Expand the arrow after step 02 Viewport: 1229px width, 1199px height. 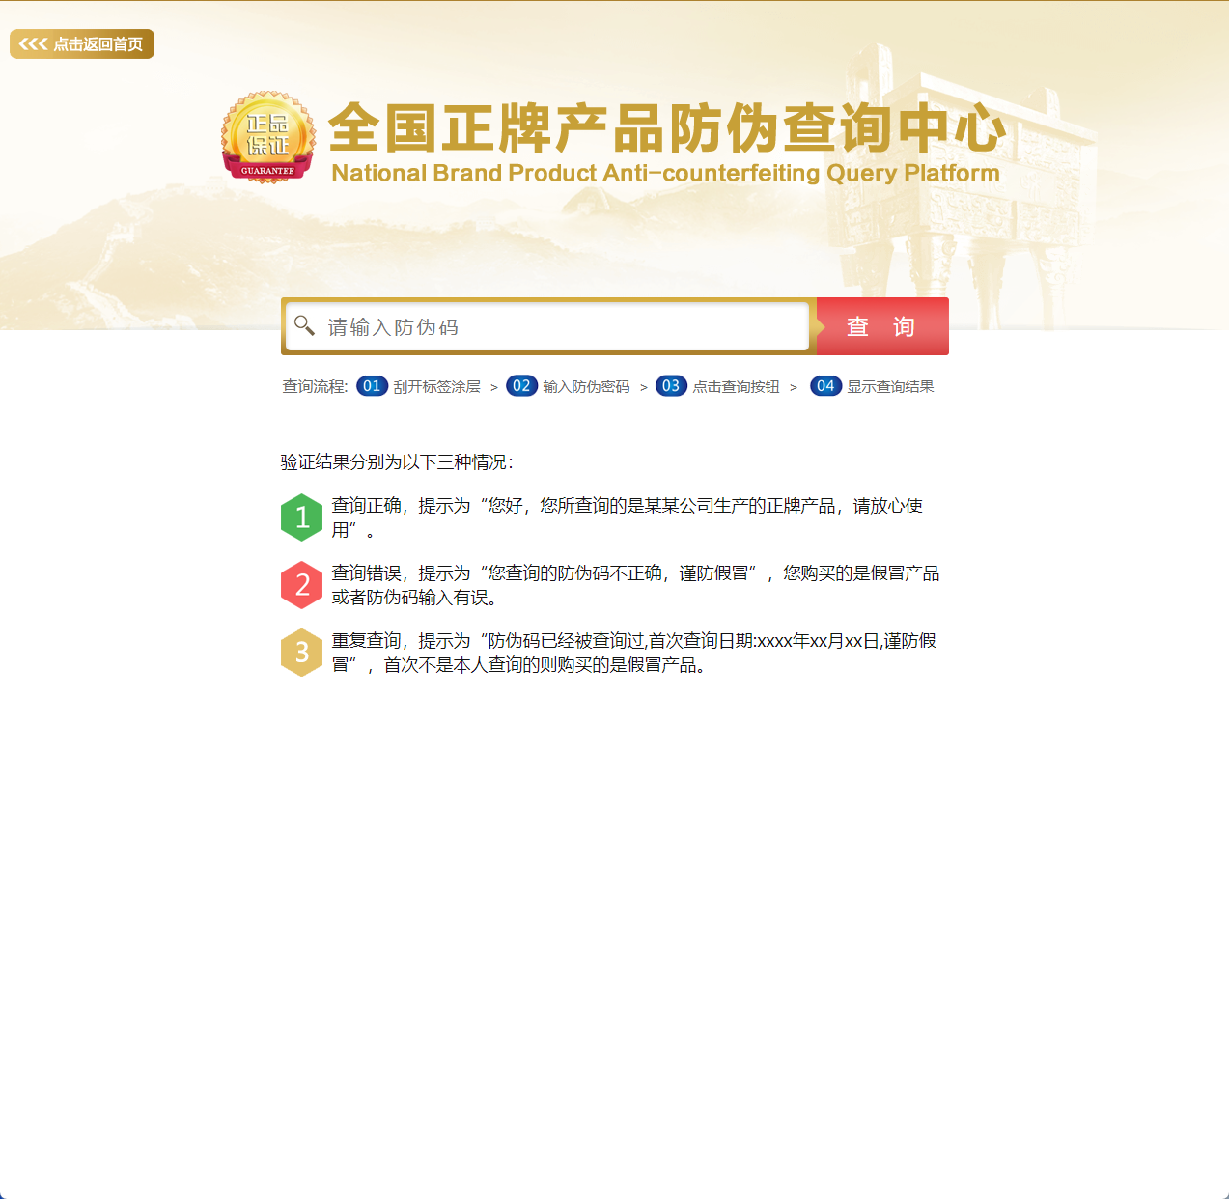coord(643,385)
